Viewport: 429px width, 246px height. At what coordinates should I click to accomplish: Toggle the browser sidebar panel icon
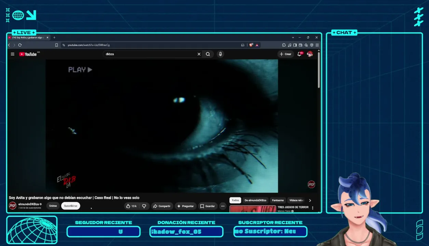click(295, 45)
